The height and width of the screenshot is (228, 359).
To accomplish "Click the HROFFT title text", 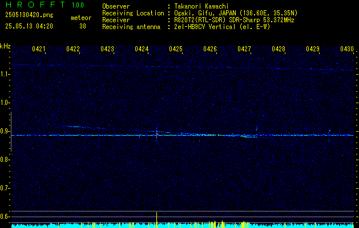I will point(35,5).
